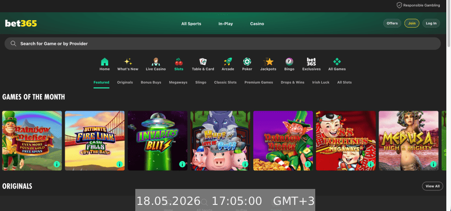
Task: Open the All Sports menu
Action: (191, 24)
